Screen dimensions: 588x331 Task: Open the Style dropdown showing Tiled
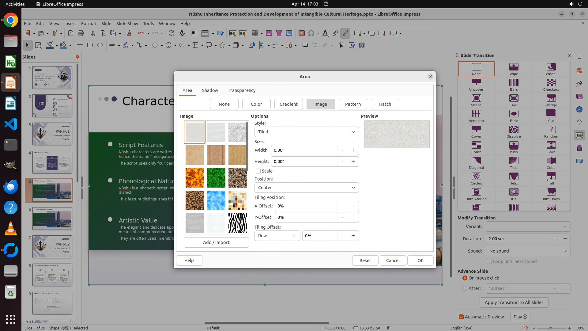pyautogui.click(x=306, y=132)
